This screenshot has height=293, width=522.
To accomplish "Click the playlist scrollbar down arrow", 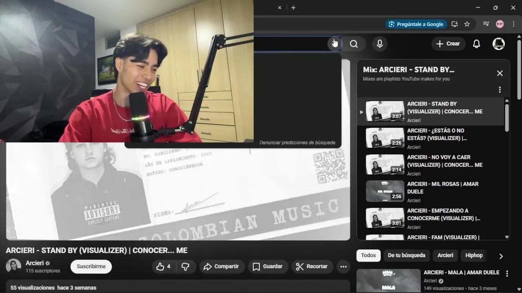I will coord(507,237).
